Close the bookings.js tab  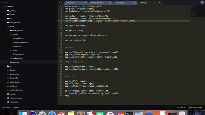pos(135,3)
